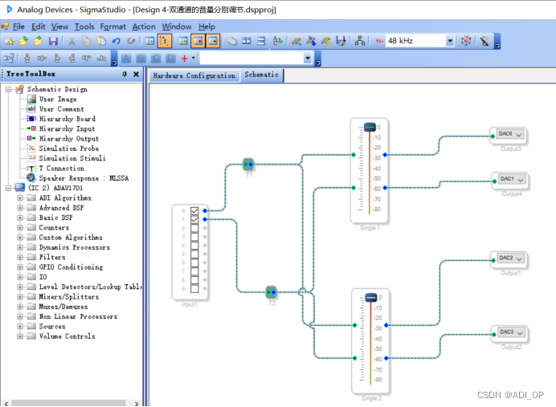Select Hierarchy Board tree item
This screenshot has height=407, width=556.
click(67, 119)
